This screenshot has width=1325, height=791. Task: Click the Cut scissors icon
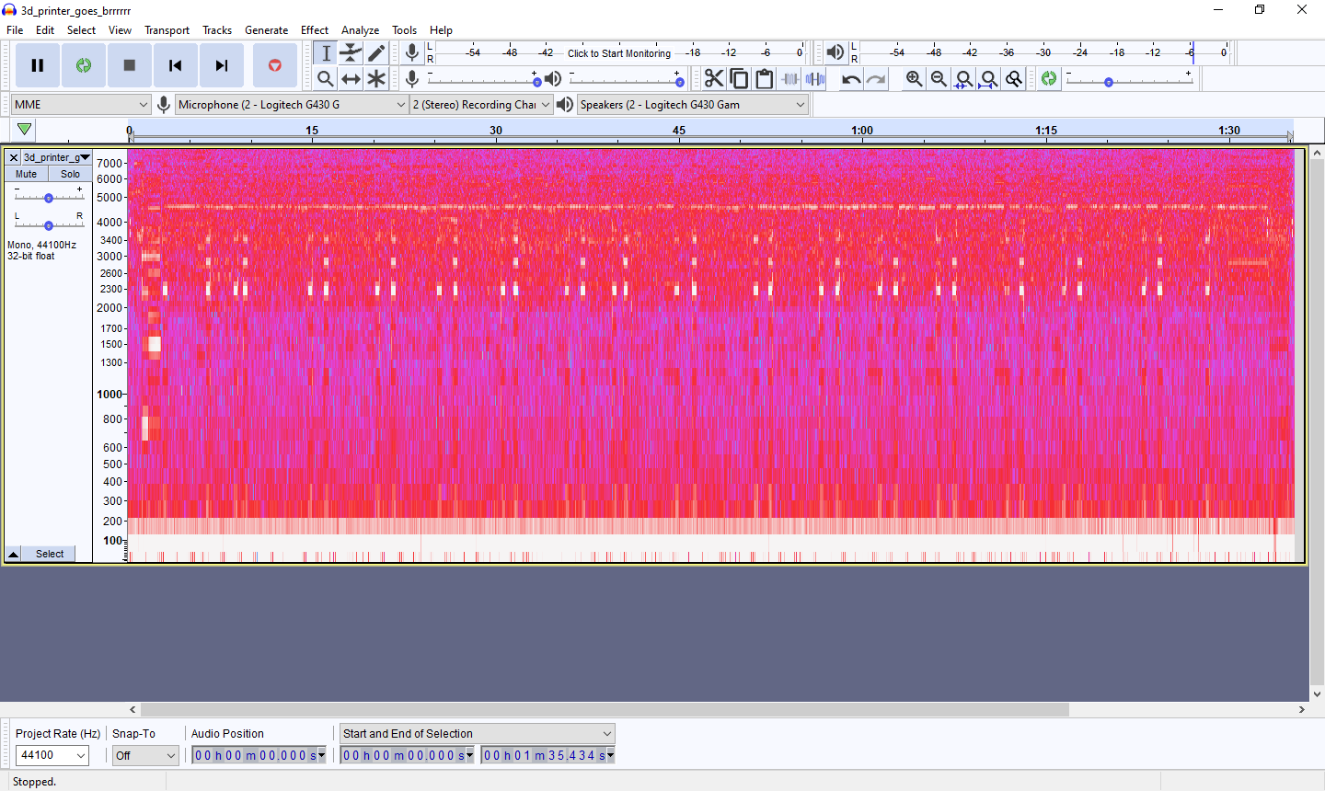tap(714, 79)
